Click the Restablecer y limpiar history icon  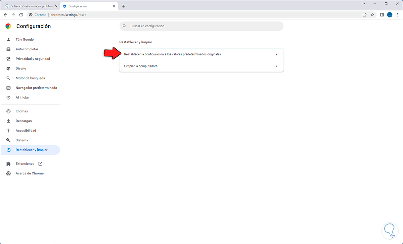(x=9, y=150)
